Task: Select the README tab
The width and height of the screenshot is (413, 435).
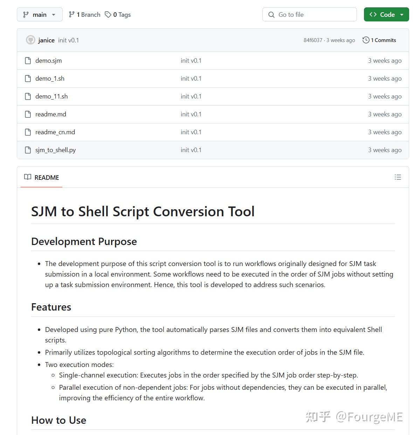Action: (42, 177)
